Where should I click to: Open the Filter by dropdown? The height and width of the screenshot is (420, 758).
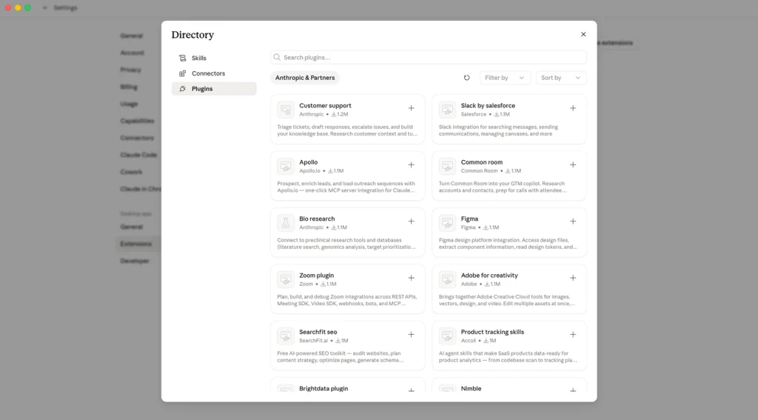(x=505, y=78)
